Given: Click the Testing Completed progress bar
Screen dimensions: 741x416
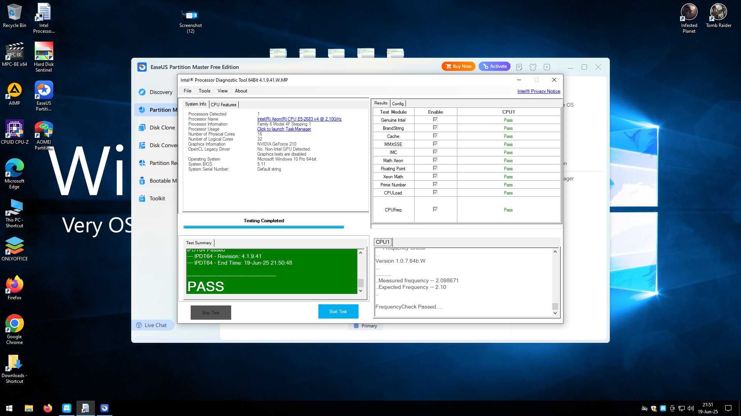Looking at the screenshot, I should 264,227.
